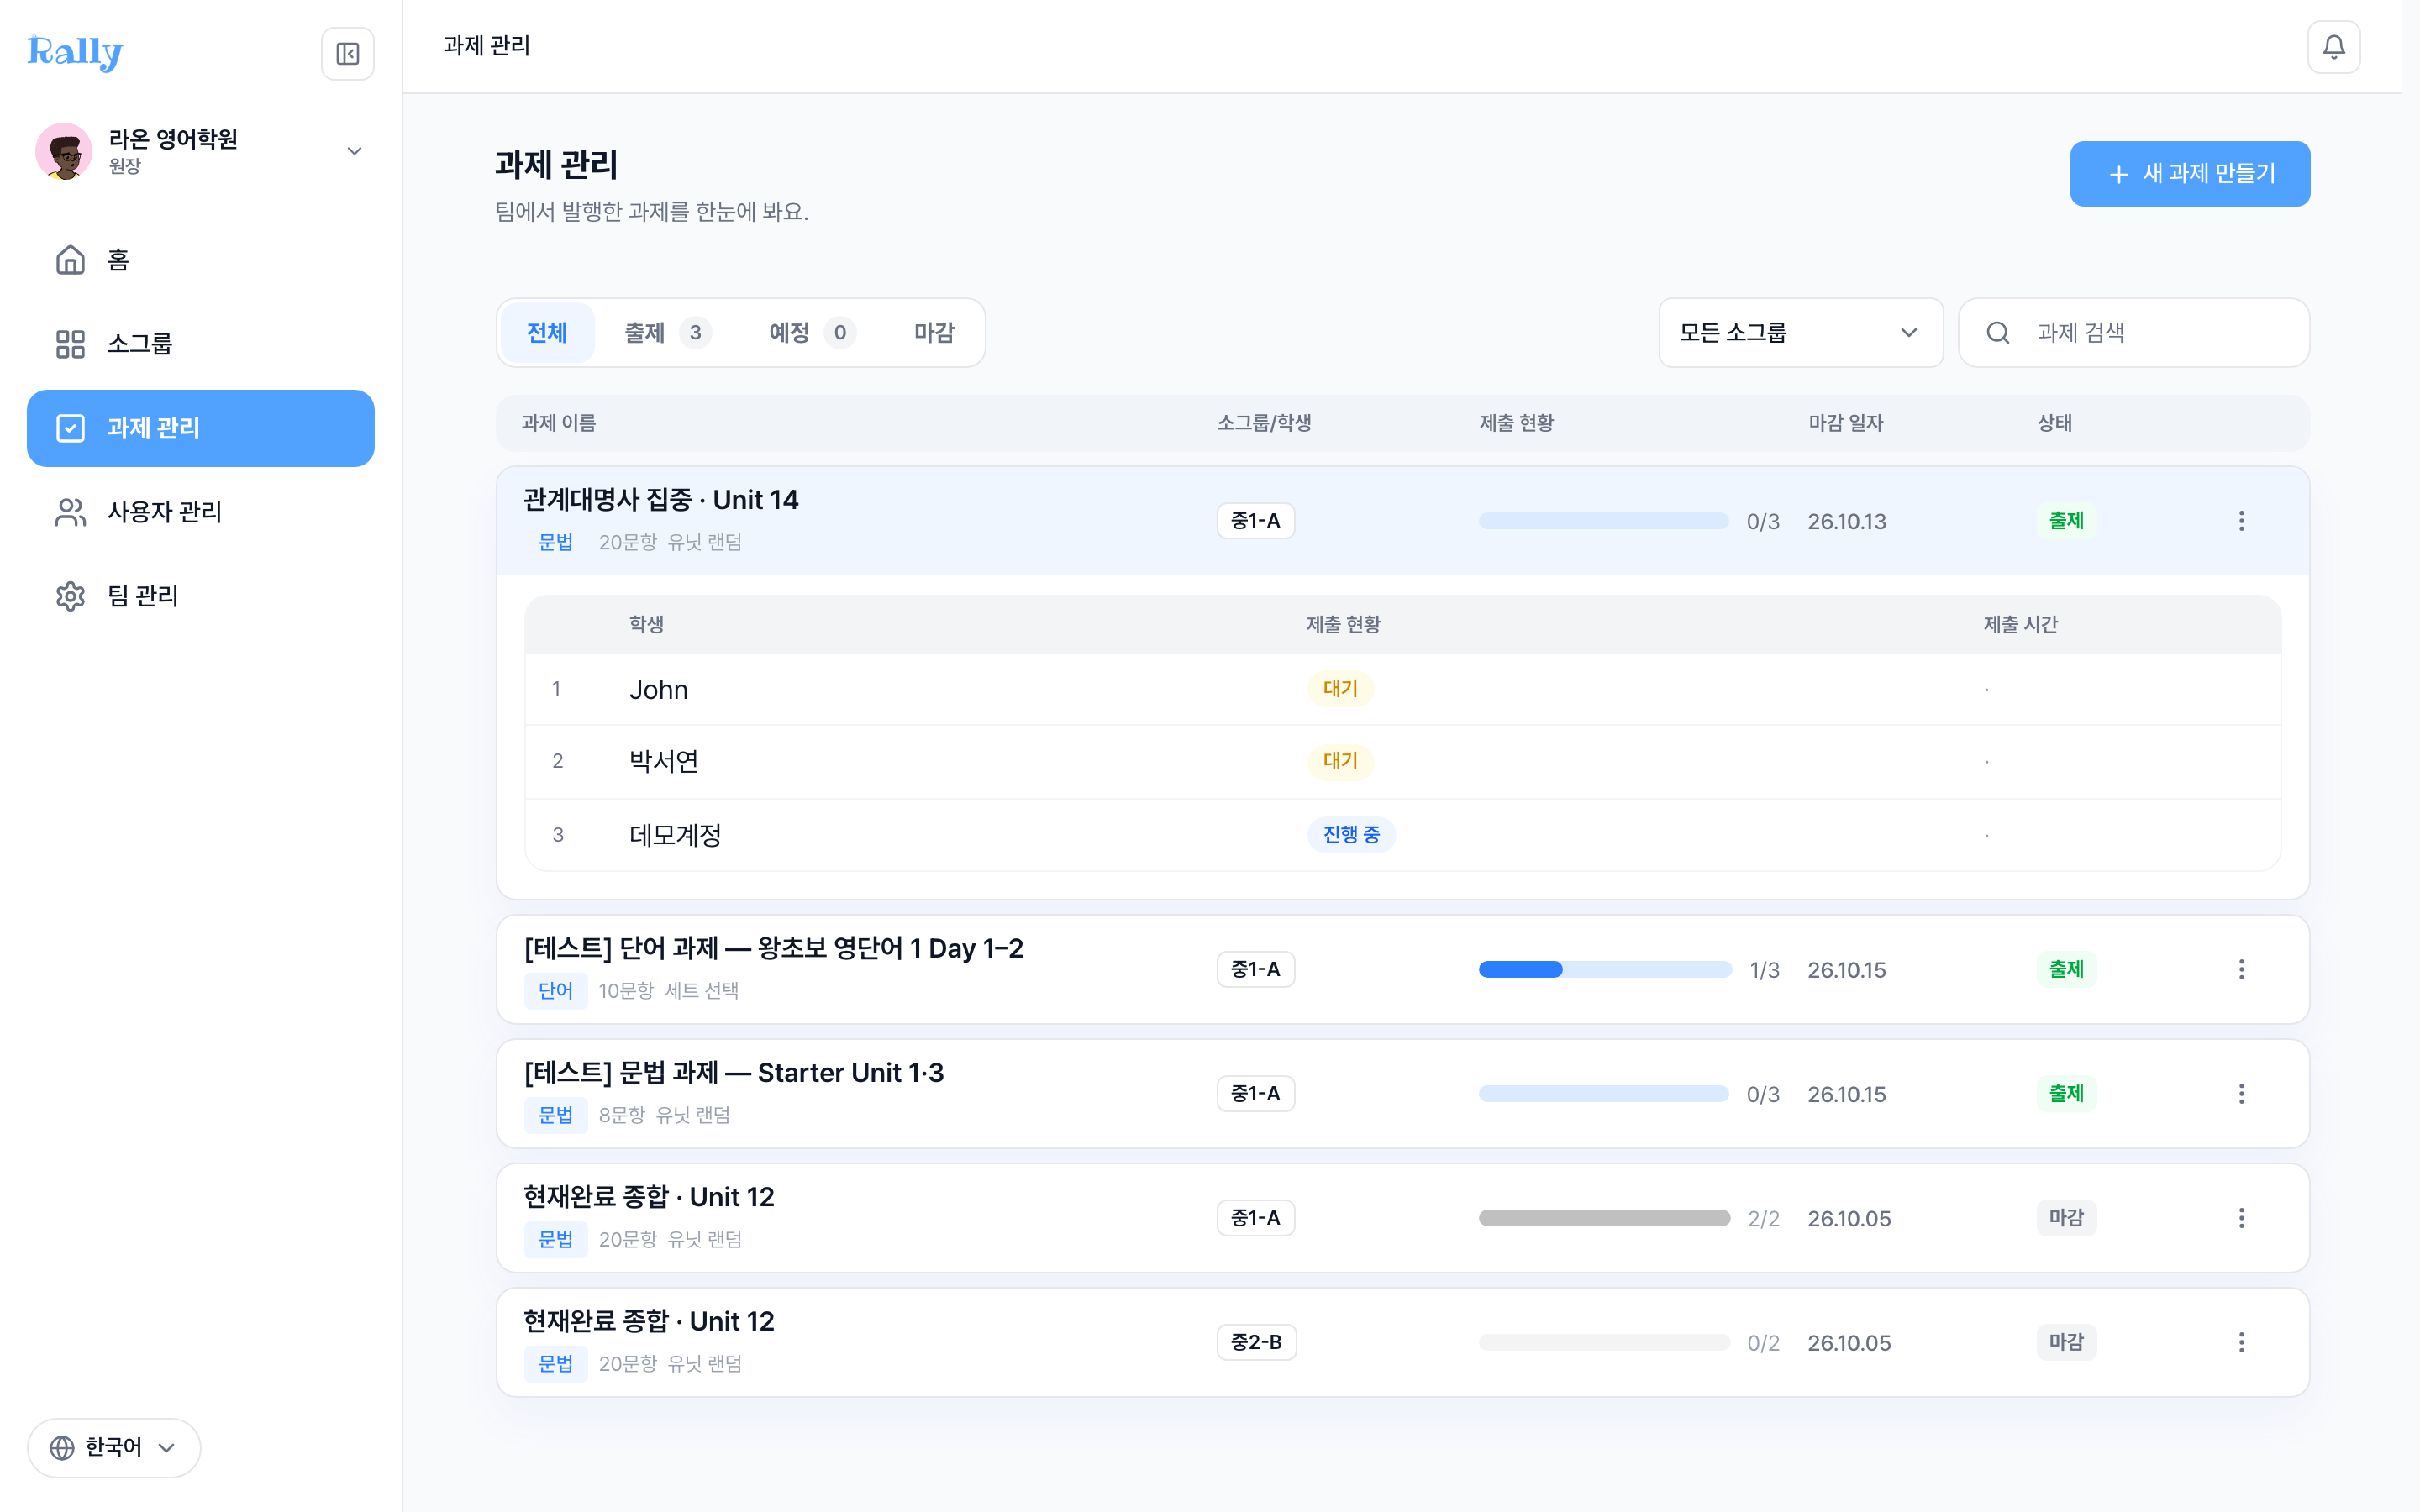Open more options for 단어 과제 왕초보 영단어 row
The image size is (2420, 1512).
2241,969
